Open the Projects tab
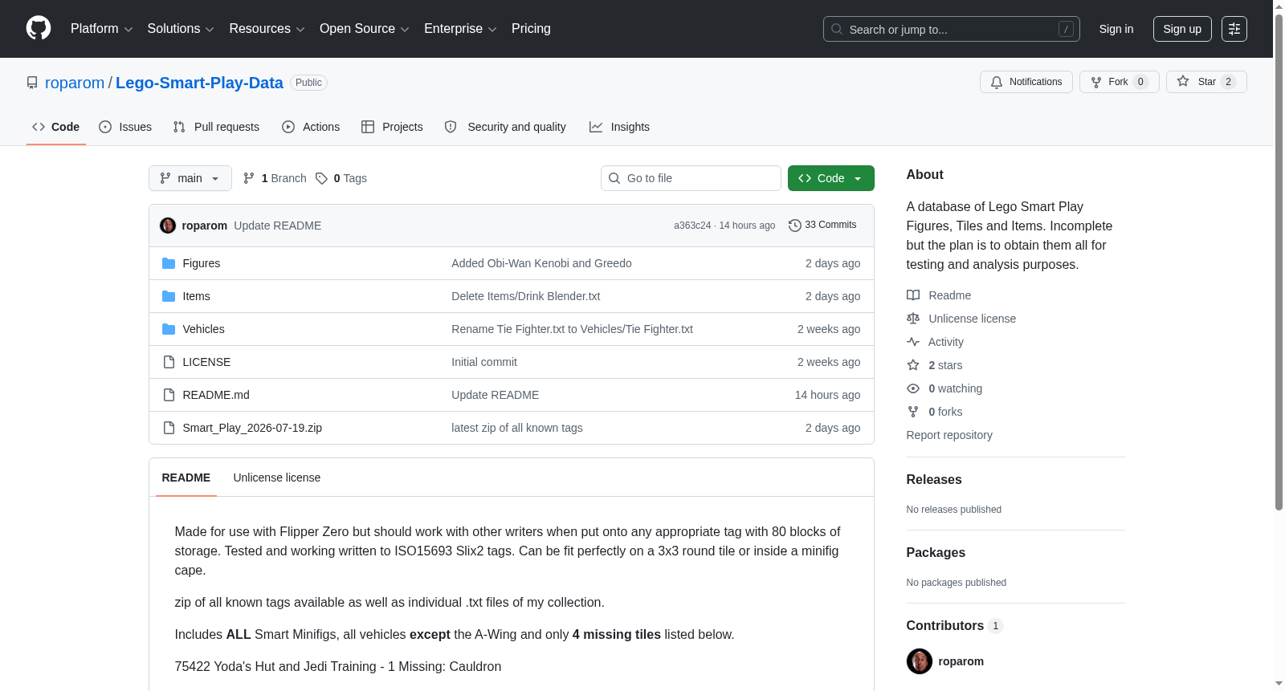 392,127
